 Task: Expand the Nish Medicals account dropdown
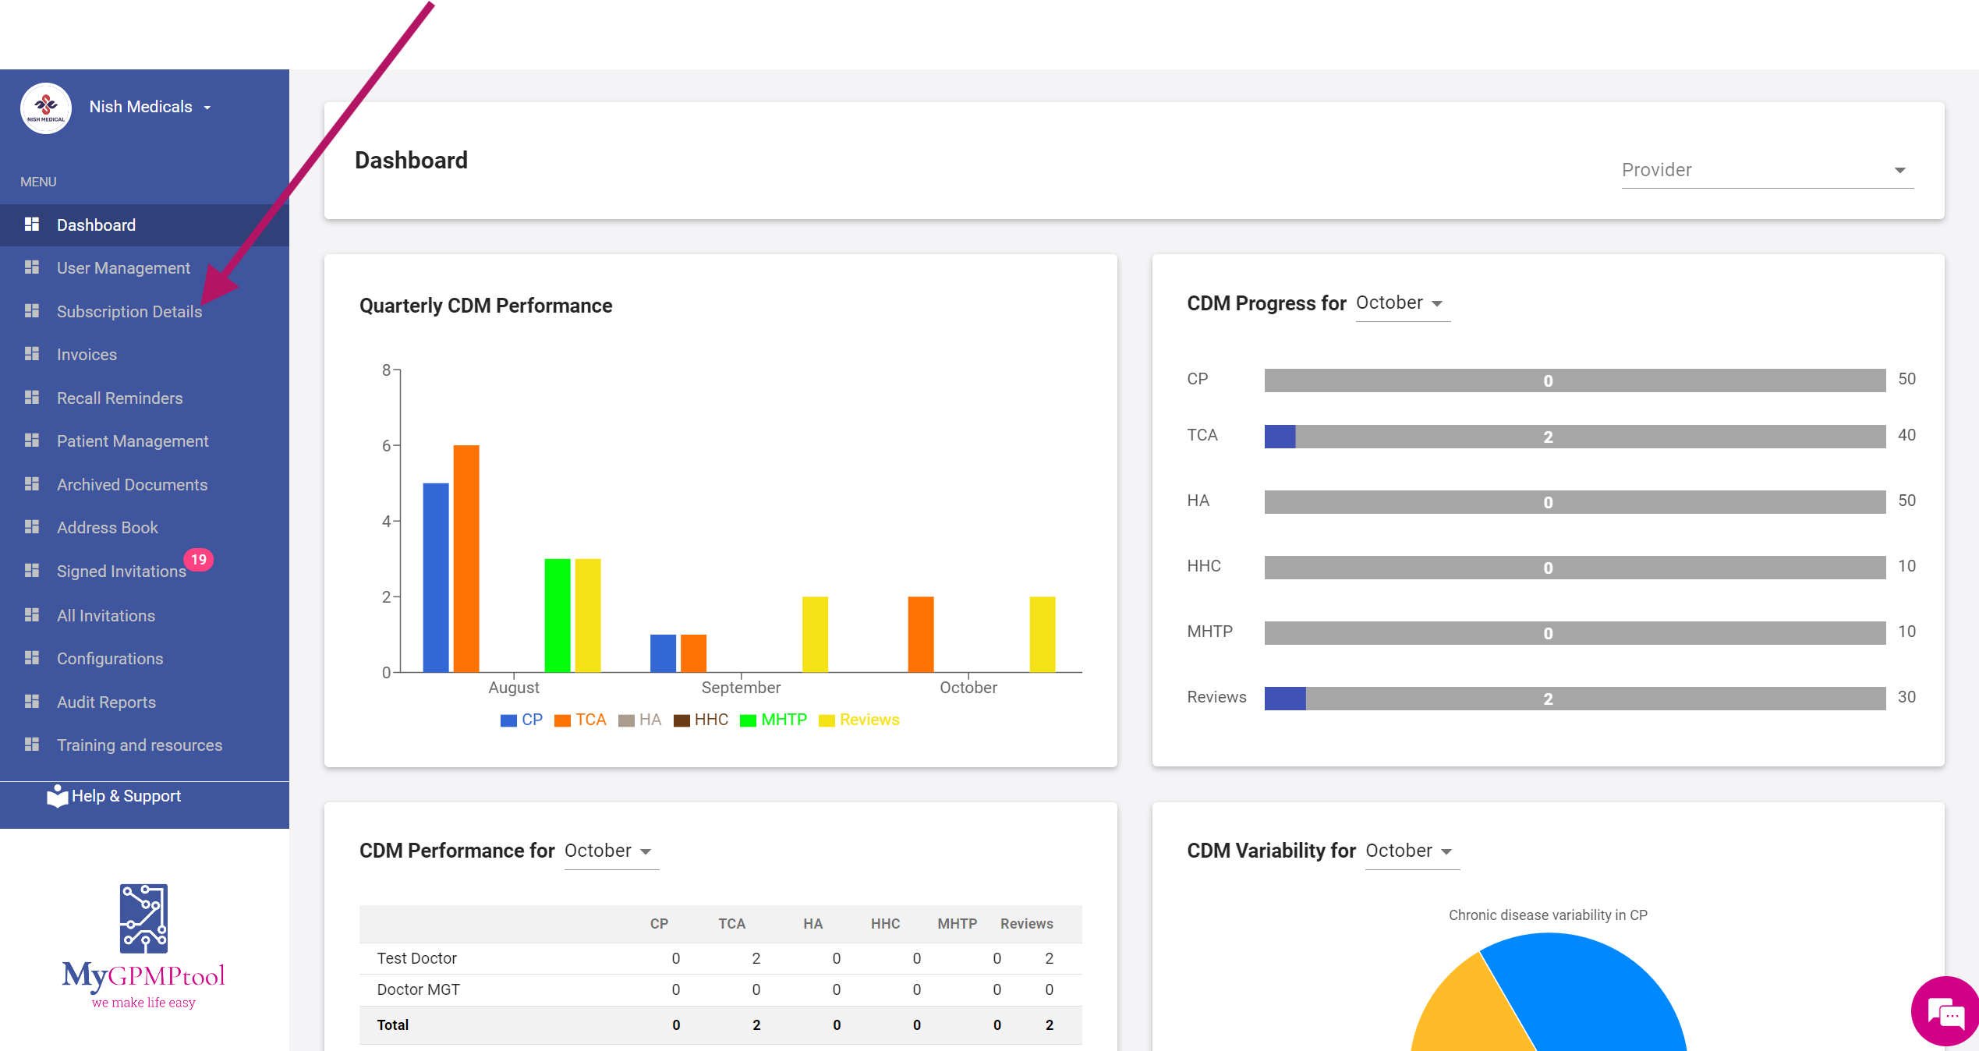(x=150, y=107)
